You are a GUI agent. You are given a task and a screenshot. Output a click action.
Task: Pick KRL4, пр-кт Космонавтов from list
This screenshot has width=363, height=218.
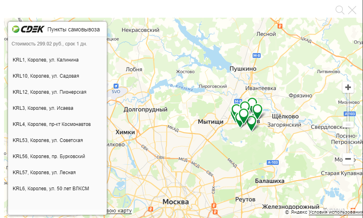pos(58,124)
